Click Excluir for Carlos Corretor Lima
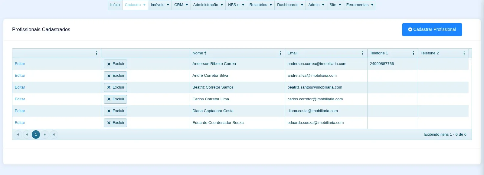 point(115,99)
